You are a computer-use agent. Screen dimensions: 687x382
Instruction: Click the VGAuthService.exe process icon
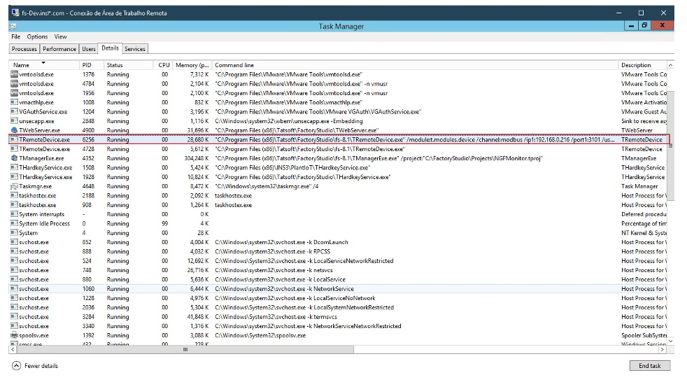point(14,112)
